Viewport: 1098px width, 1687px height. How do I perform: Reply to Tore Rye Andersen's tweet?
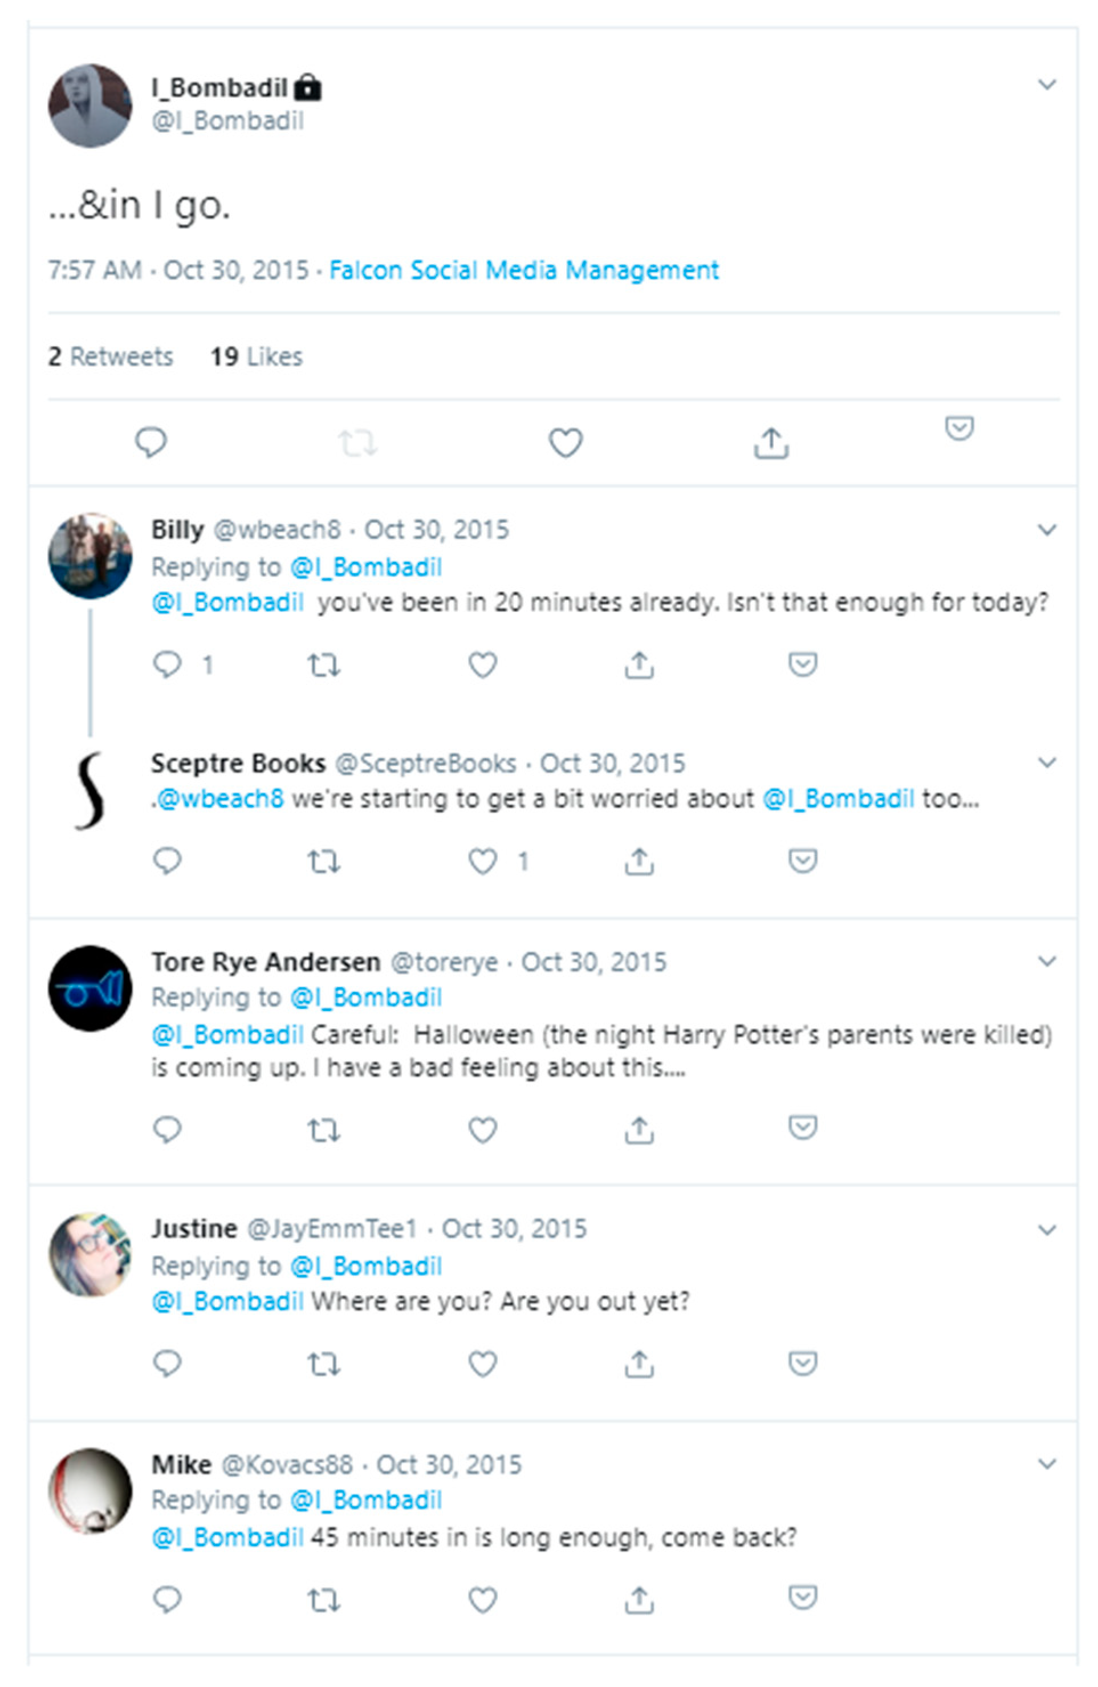[167, 1130]
